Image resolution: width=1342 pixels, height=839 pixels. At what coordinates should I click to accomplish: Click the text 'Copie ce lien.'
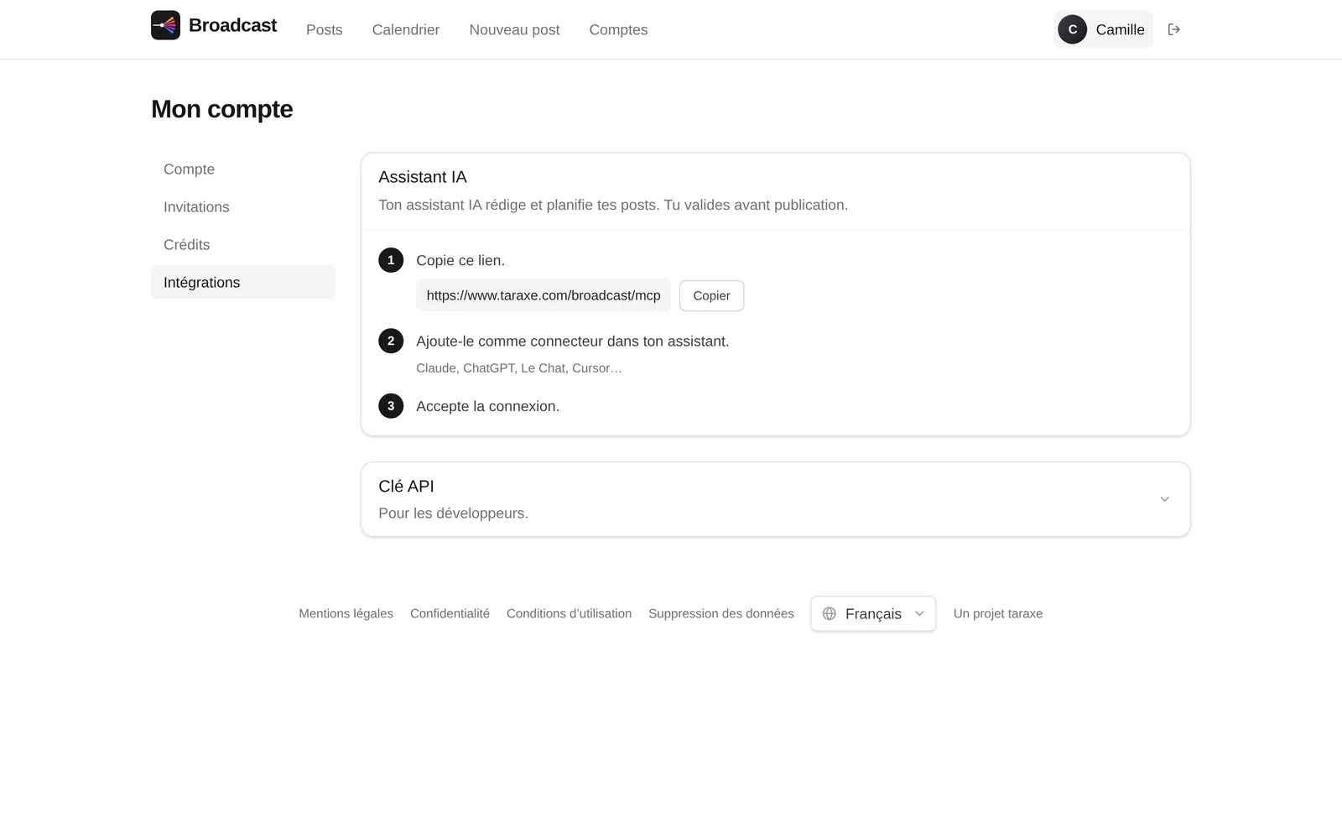(460, 260)
